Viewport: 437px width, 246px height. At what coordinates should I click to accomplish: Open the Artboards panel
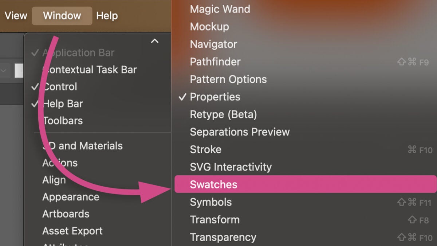[x=66, y=214]
